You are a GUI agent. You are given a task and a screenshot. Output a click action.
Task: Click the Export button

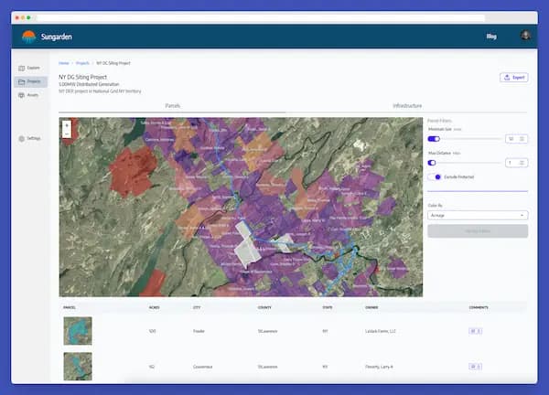(x=513, y=78)
